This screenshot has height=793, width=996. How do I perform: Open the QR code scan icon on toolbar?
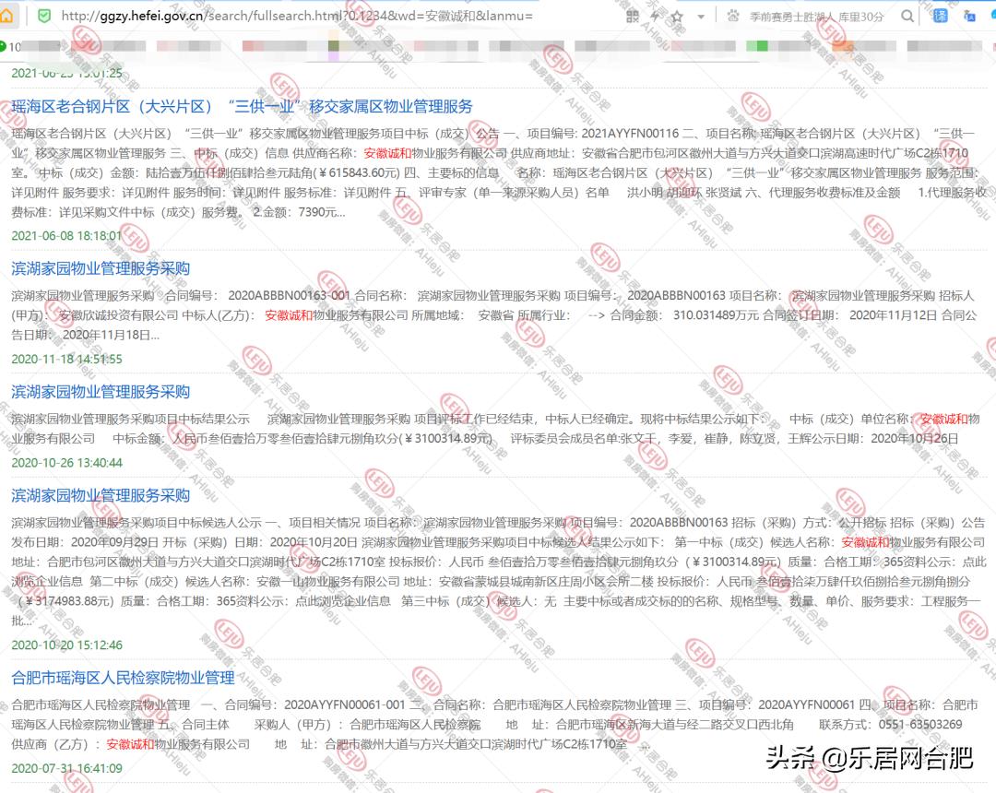click(633, 16)
